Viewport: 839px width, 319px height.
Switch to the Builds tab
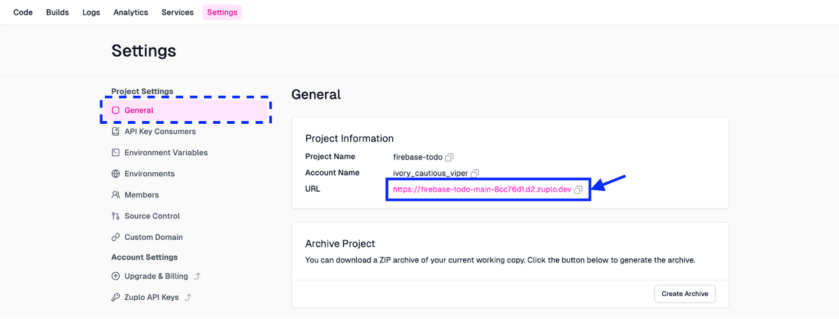(57, 13)
